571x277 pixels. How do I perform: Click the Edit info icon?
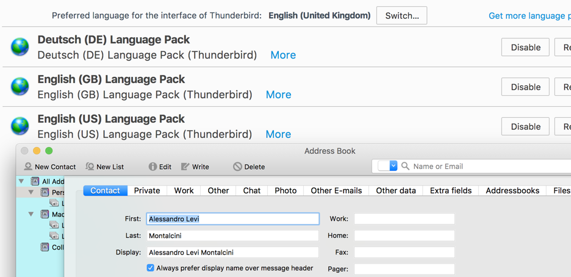tap(153, 167)
